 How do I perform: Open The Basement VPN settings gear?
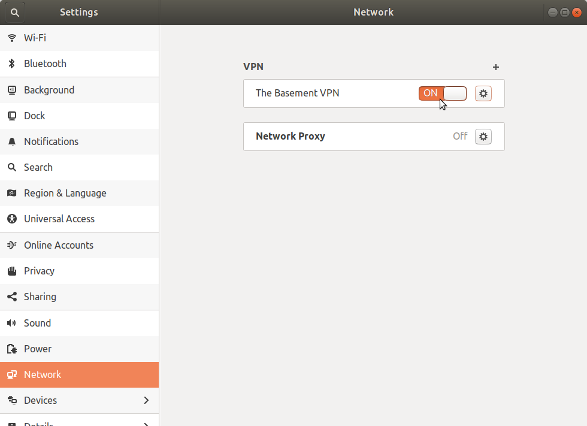[483, 93]
